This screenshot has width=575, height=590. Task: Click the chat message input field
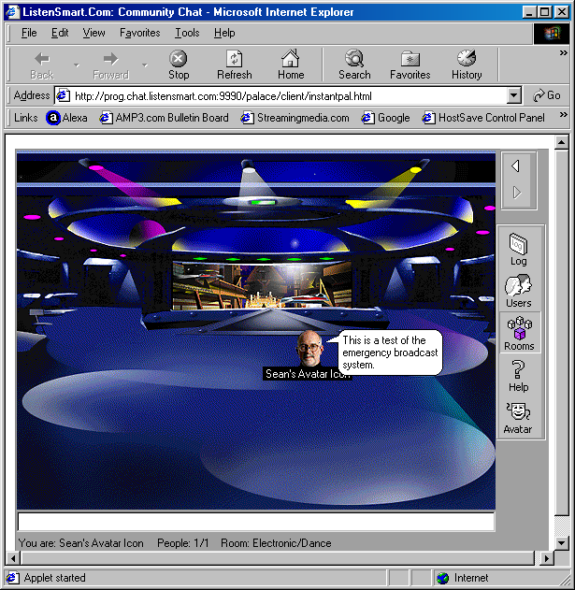tap(255, 523)
